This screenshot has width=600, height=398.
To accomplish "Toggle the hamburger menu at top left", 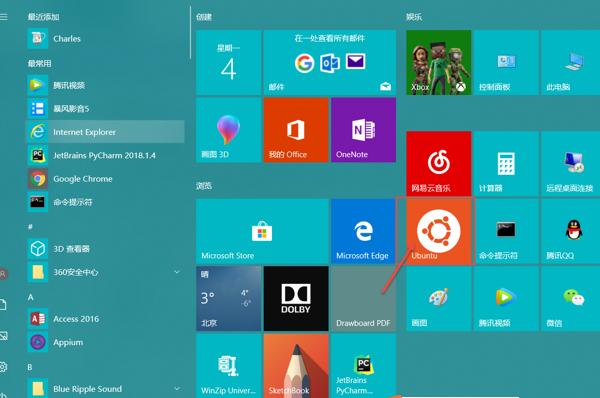I will (4, 17).
